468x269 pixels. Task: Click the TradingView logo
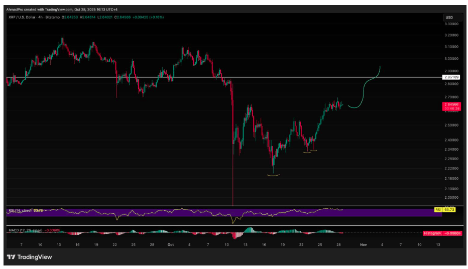[29, 257]
